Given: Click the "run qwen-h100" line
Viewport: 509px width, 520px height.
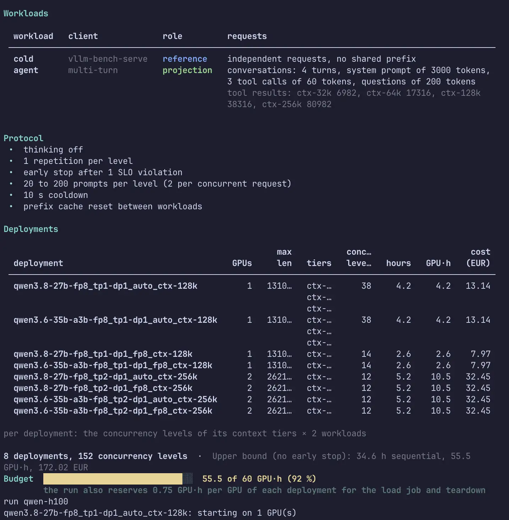Looking at the screenshot, I should coord(36,502).
